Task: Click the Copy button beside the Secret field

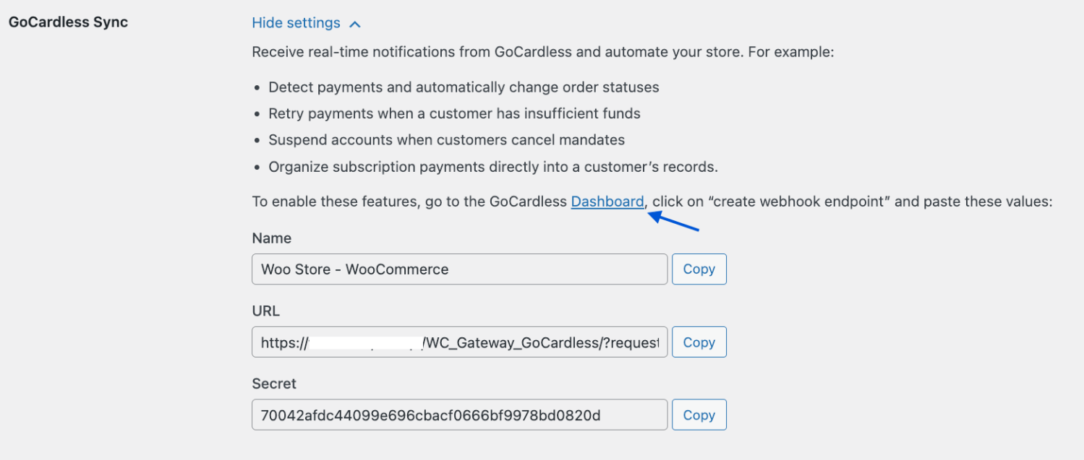Action: (x=699, y=415)
